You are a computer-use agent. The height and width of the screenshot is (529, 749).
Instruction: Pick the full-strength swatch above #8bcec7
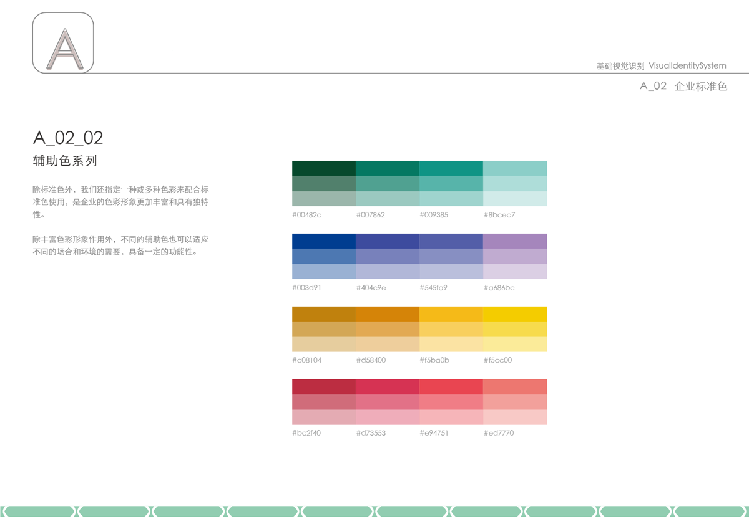pyautogui.click(x=515, y=168)
